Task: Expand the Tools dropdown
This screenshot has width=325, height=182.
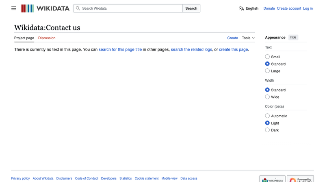Action: [248, 38]
